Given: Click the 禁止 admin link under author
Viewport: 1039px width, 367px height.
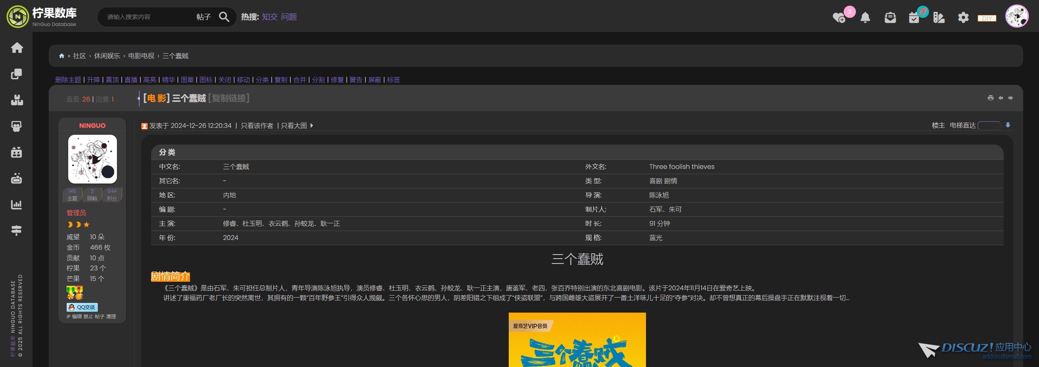Looking at the screenshot, I should 88,317.
